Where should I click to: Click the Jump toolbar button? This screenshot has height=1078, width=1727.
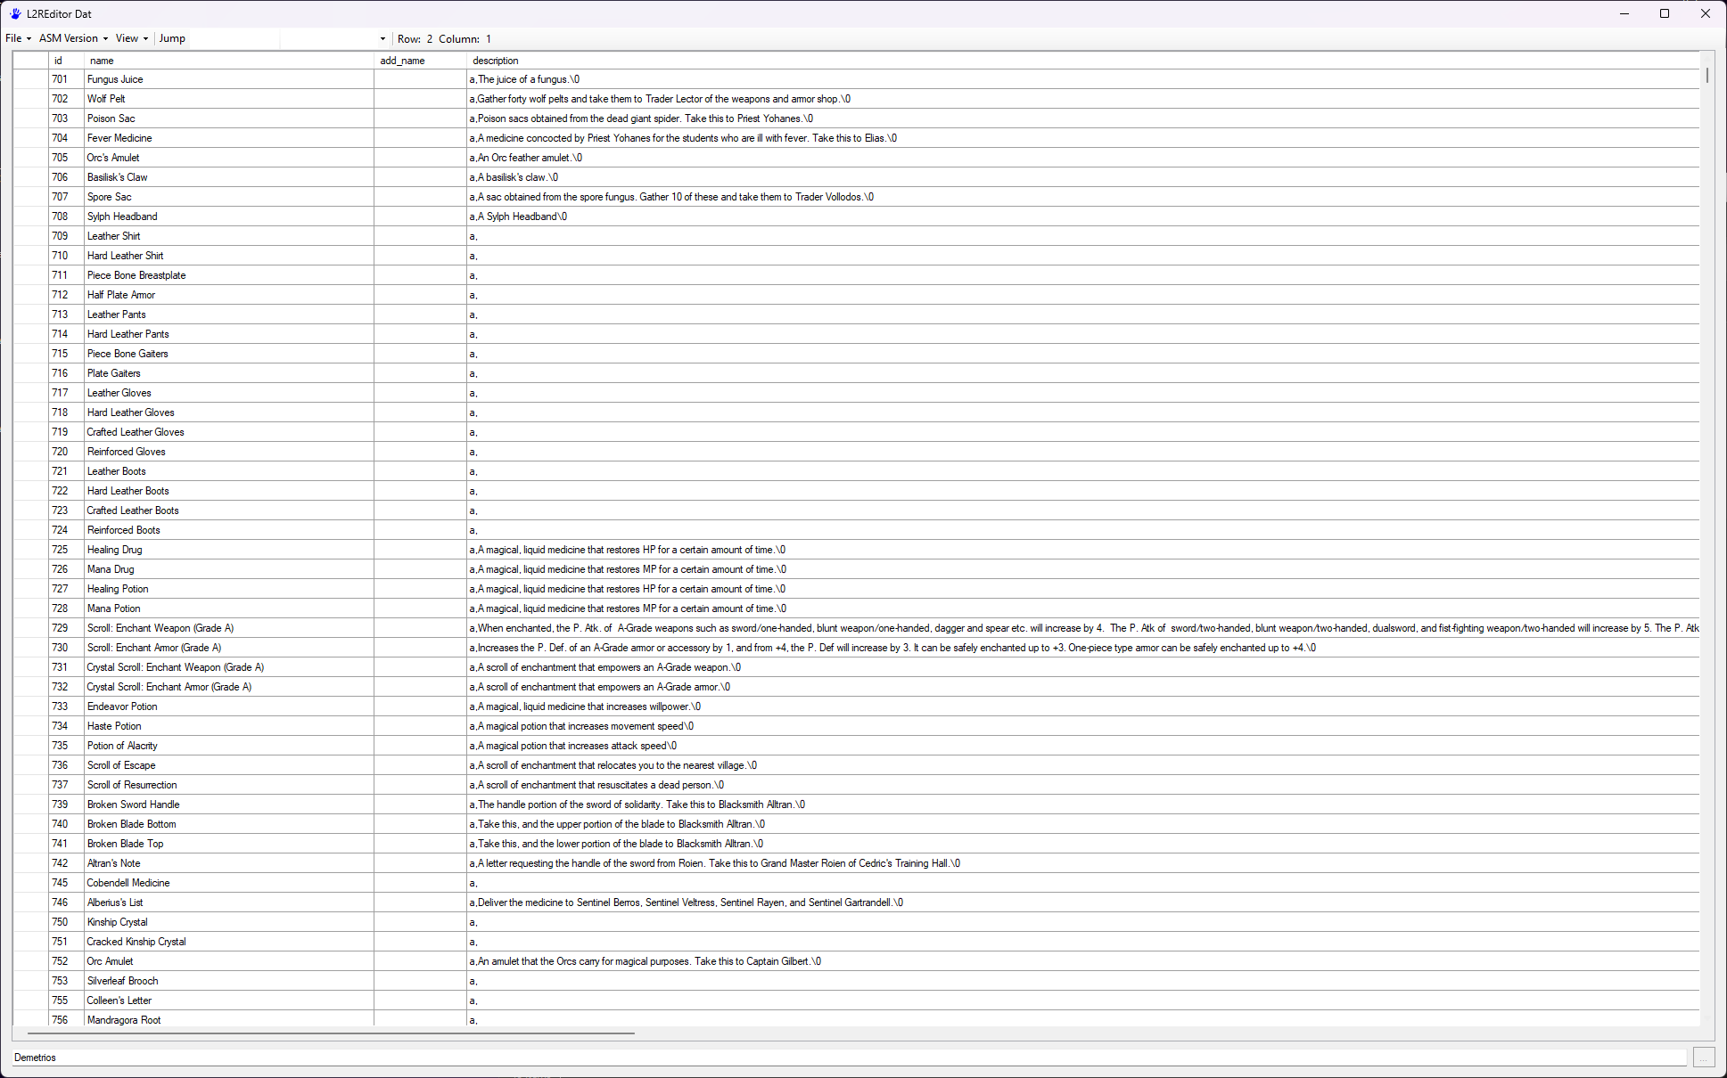tap(172, 38)
